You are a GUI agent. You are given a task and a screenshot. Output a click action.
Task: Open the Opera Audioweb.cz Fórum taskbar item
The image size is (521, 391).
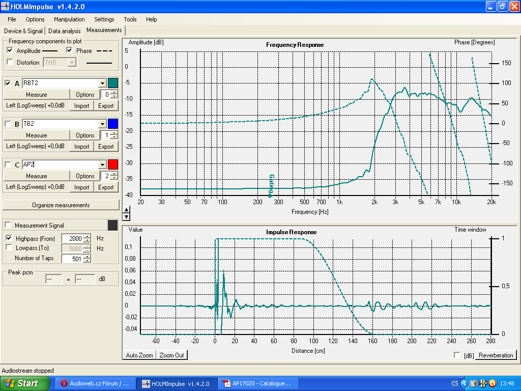(x=95, y=383)
